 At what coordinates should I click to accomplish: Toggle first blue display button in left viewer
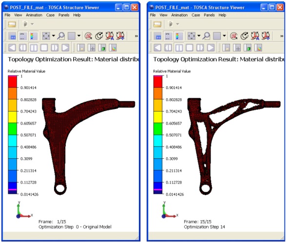(x=12, y=36)
